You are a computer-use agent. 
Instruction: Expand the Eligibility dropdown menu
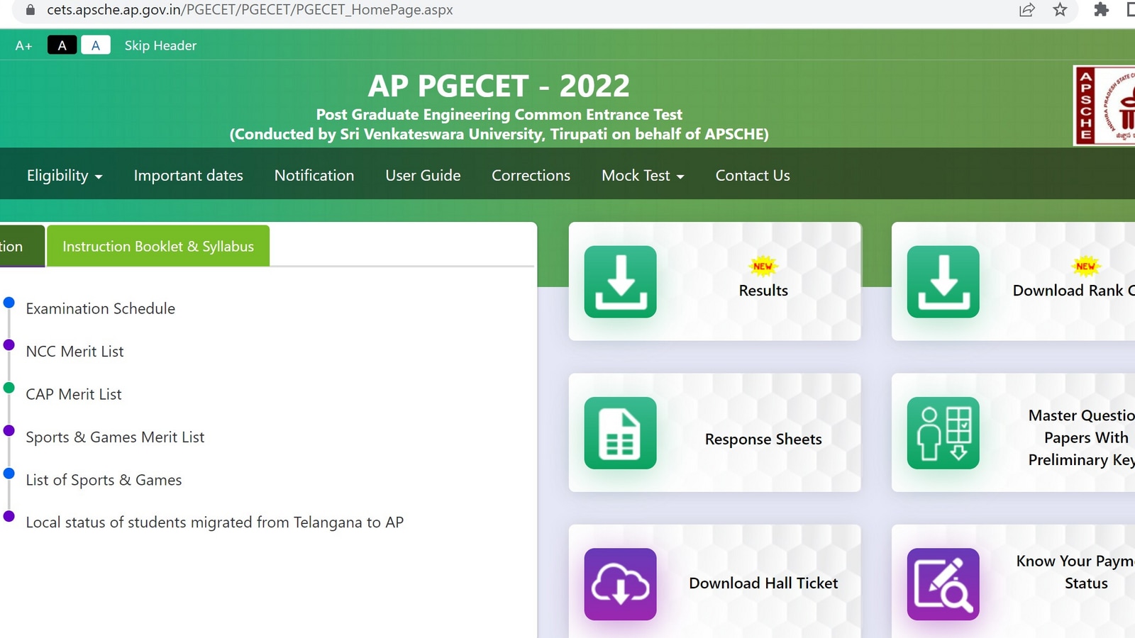(x=65, y=175)
